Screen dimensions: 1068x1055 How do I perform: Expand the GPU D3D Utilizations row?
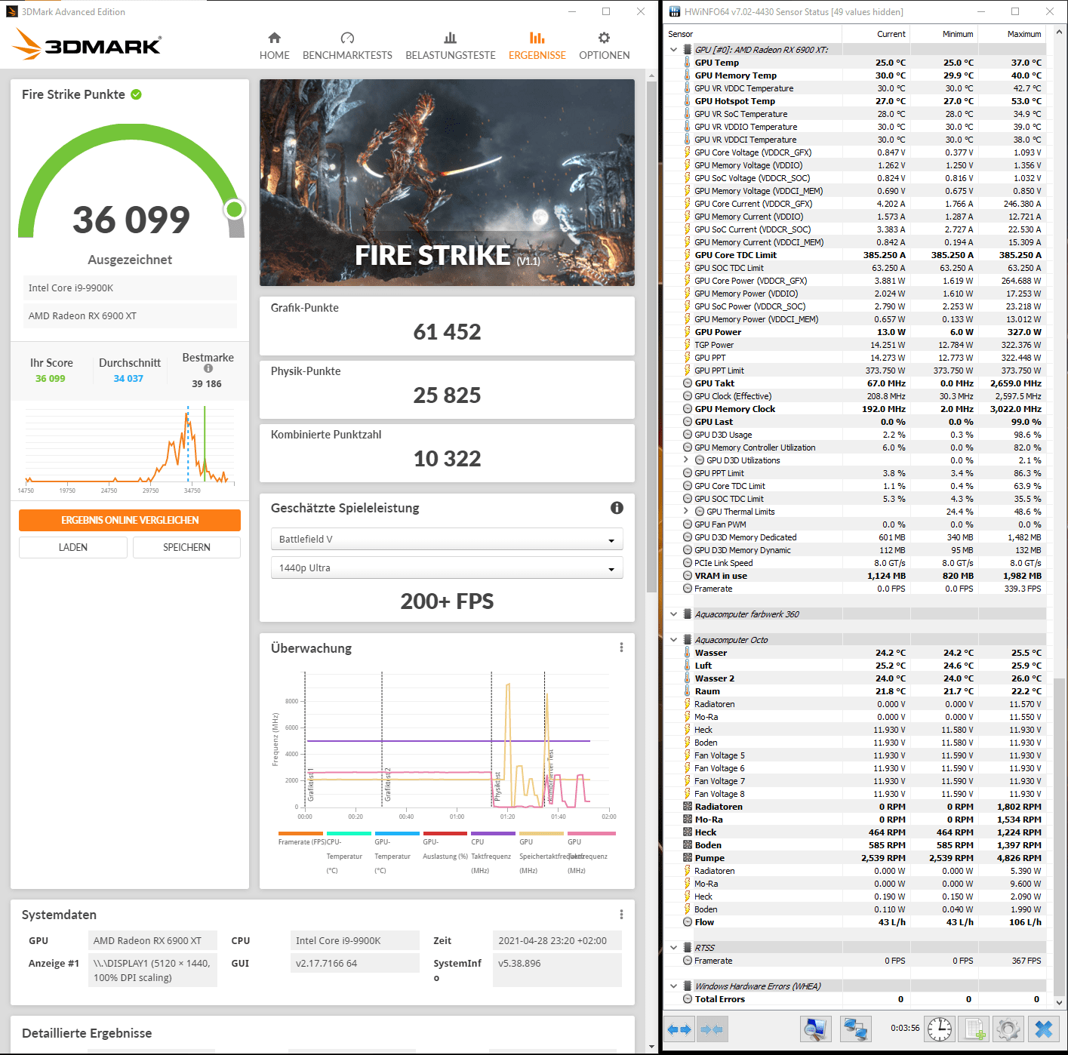[x=685, y=460]
